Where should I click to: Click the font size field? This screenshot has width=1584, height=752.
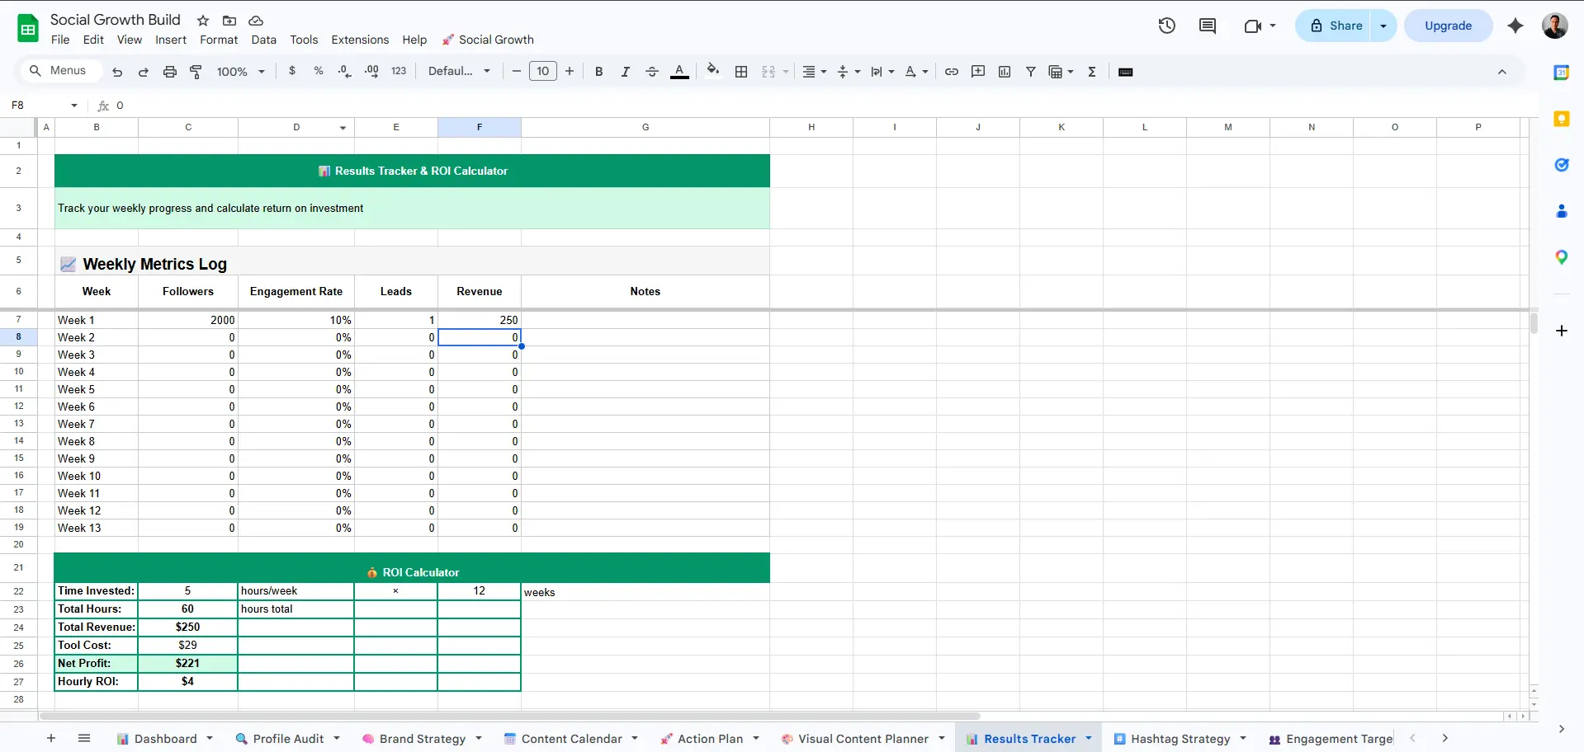542,71
